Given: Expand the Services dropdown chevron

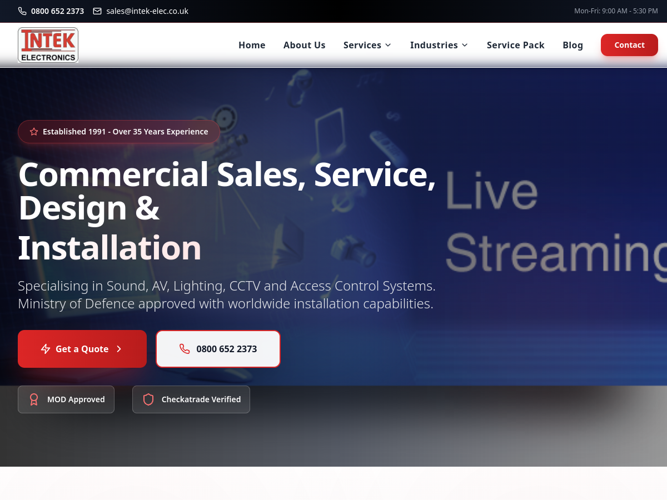Looking at the screenshot, I should tap(388, 45).
